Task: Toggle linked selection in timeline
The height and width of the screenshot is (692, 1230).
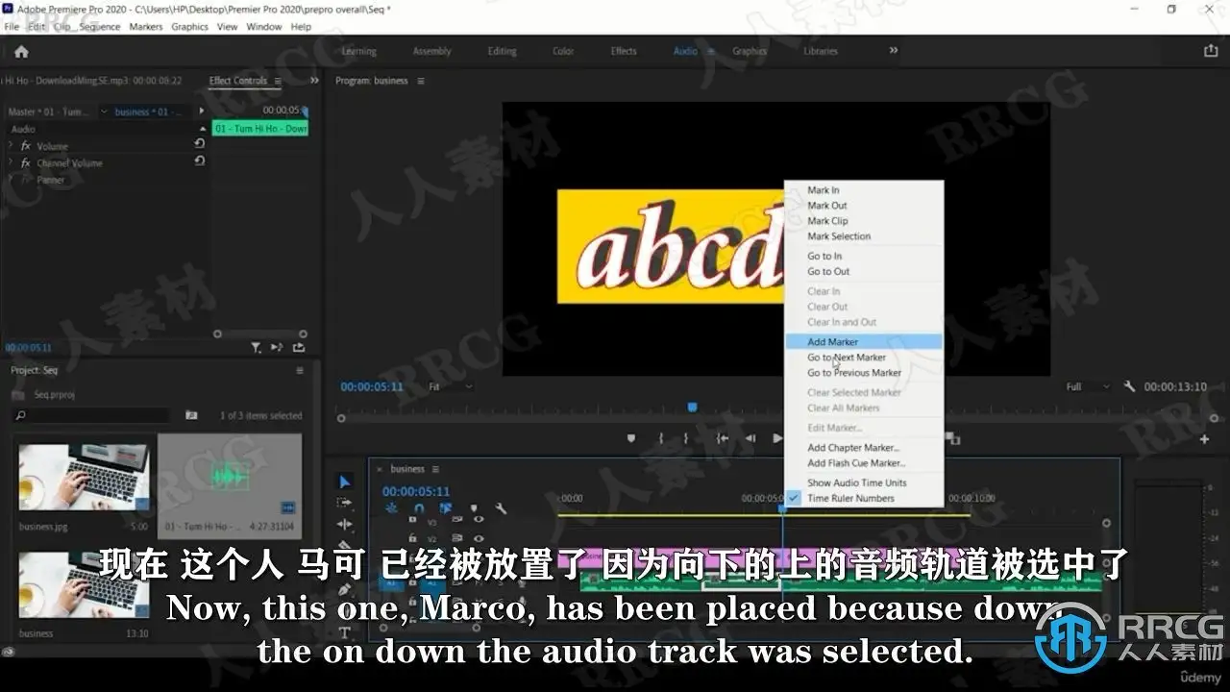Action: pos(446,508)
